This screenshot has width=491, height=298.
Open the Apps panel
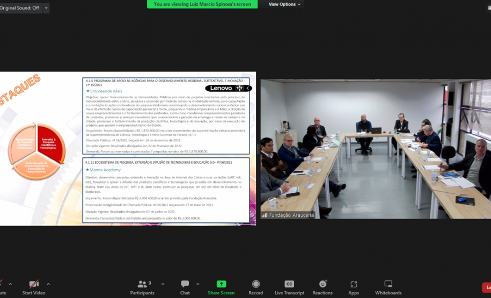[354, 287]
